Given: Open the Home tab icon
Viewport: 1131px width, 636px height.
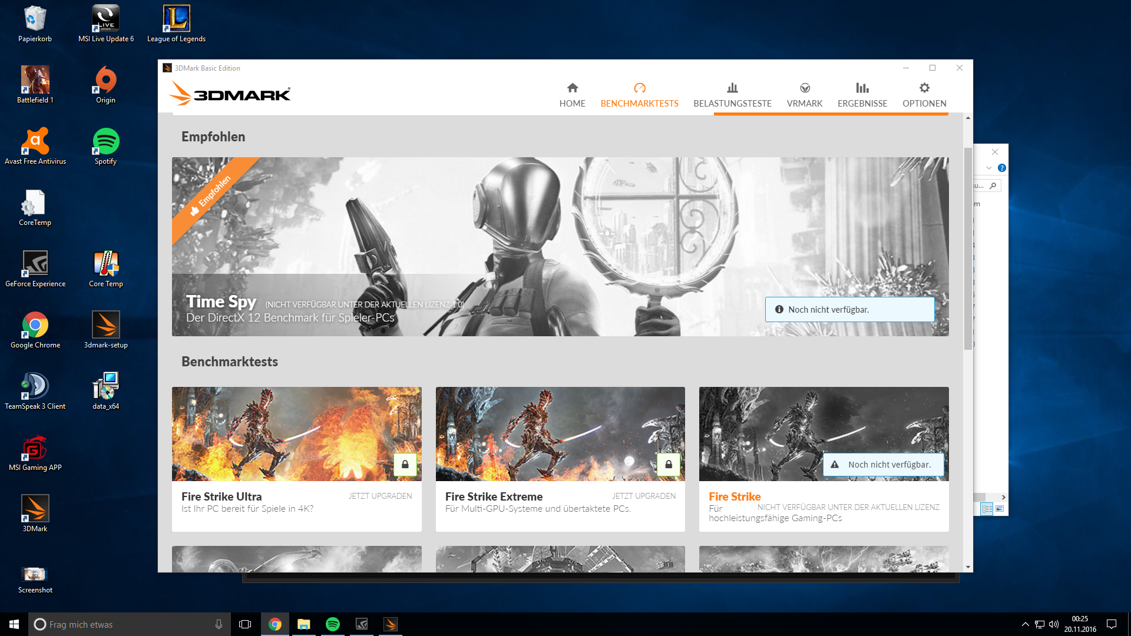Looking at the screenshot, I should point(572,88).
